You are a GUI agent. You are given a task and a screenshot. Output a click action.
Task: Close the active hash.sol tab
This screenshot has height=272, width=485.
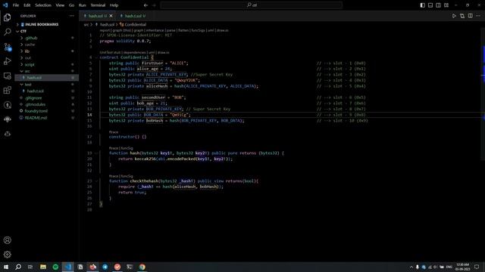(111, 16)
